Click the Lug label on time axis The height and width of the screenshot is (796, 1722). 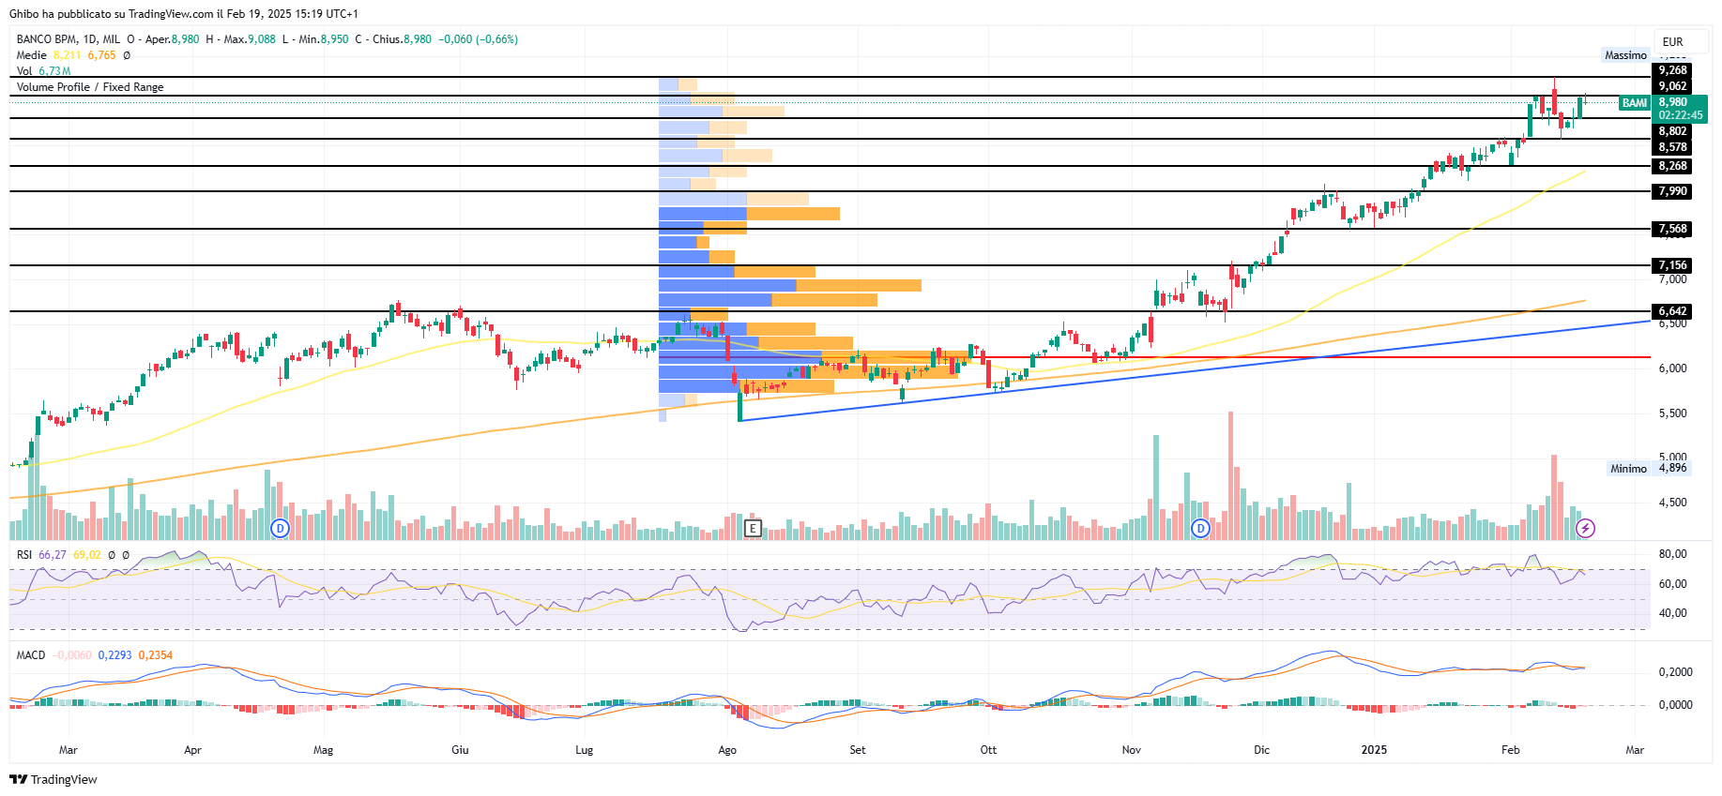pos(584,750)
